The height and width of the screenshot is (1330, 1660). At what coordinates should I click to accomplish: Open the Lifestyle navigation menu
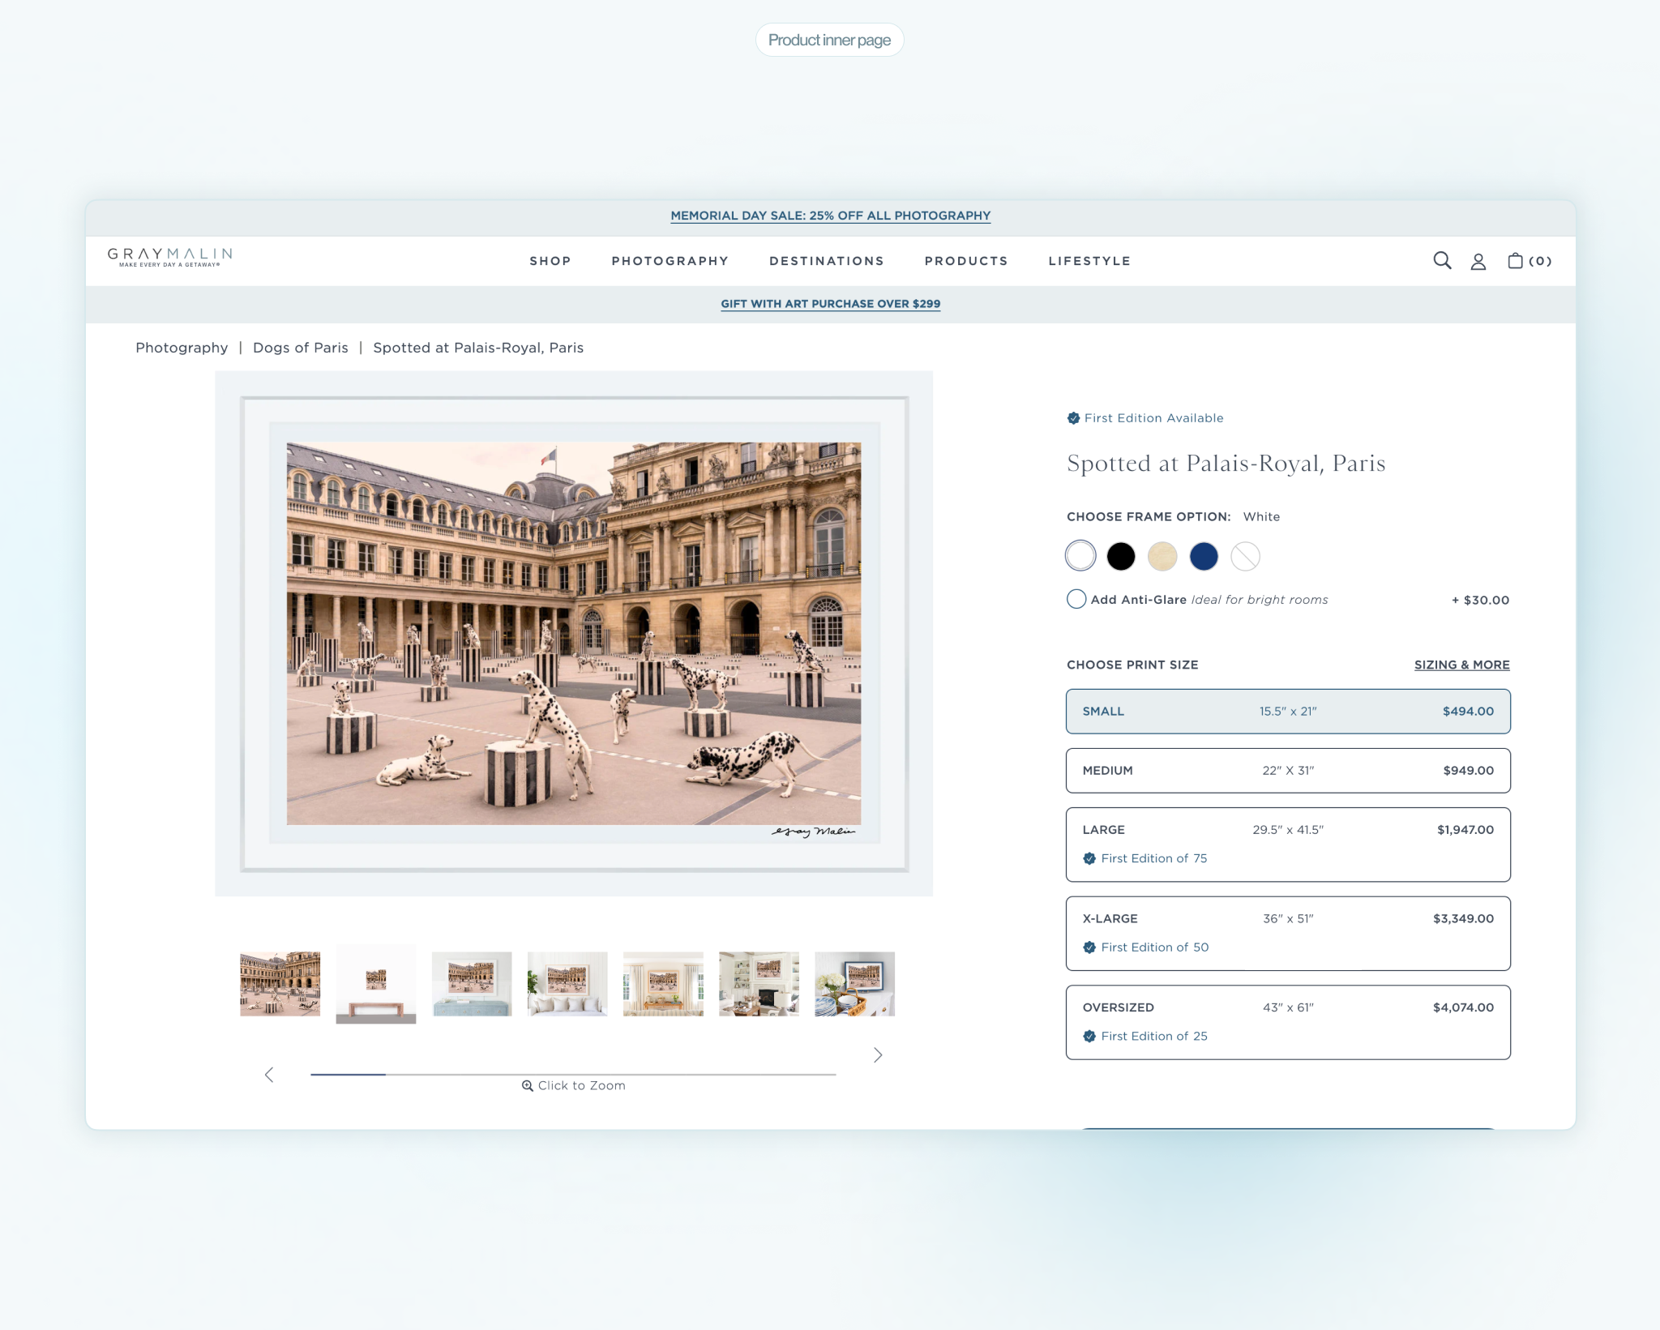click(1089, 261)
